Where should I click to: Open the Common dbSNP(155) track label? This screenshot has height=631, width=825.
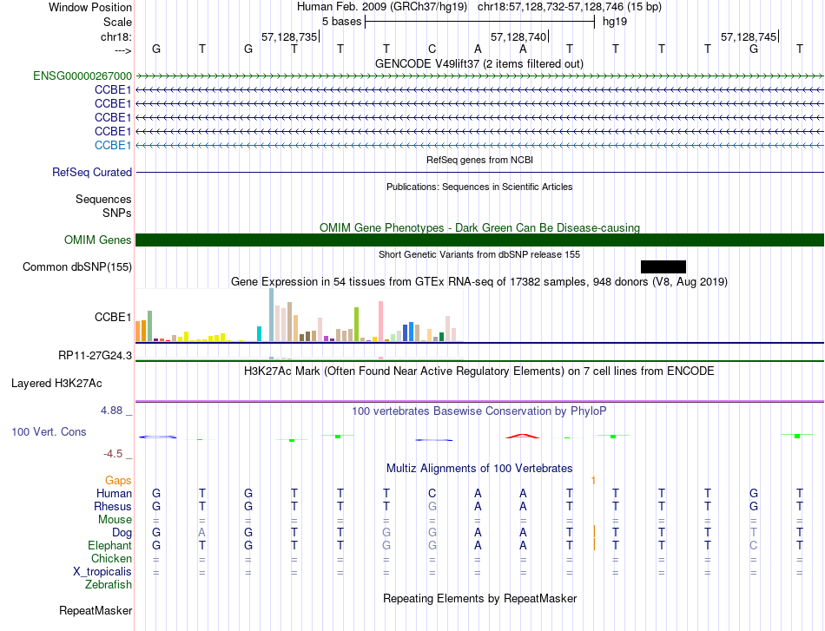(x=76, y=266)
